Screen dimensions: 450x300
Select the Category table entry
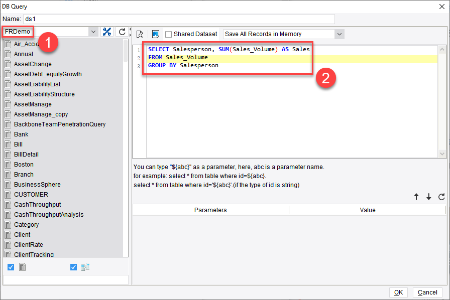(x=26, y=224)
